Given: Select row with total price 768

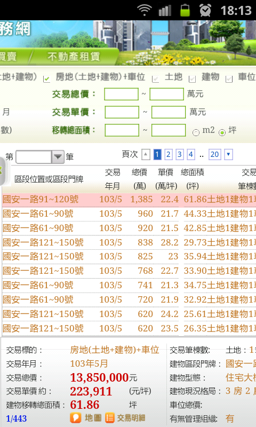Looking at the screenshot, I should [129, 271].
